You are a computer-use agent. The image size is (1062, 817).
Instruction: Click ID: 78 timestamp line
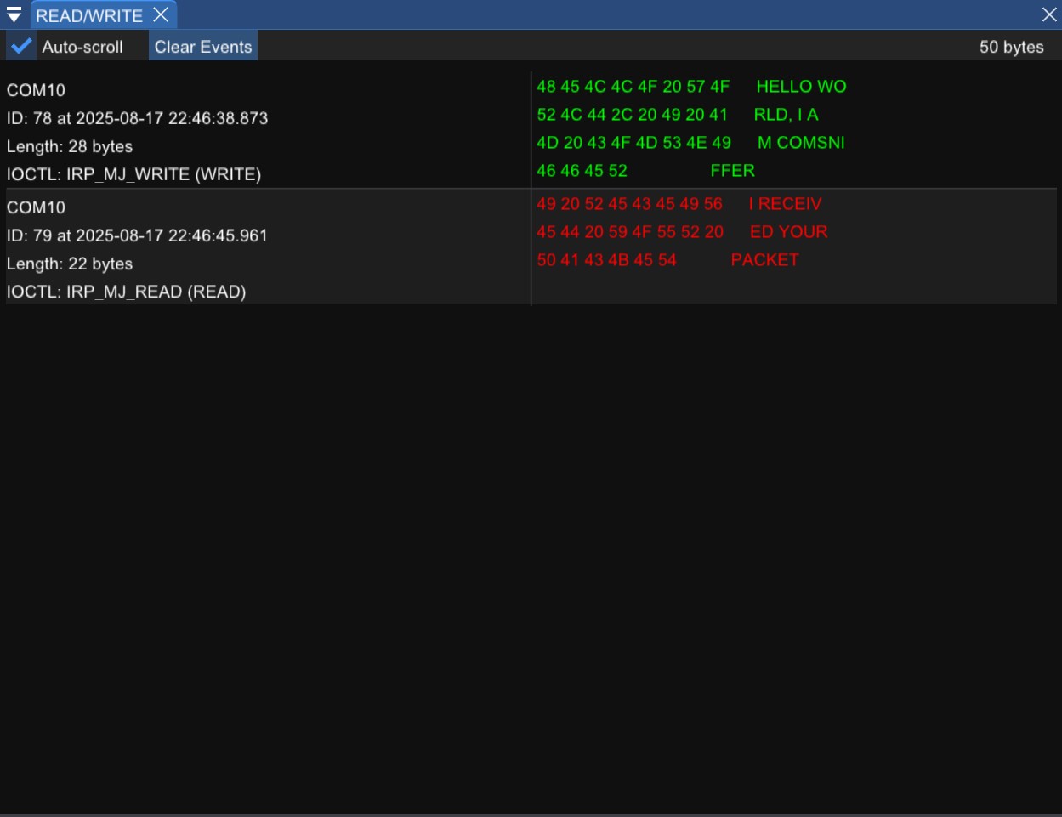pos(137,118)
